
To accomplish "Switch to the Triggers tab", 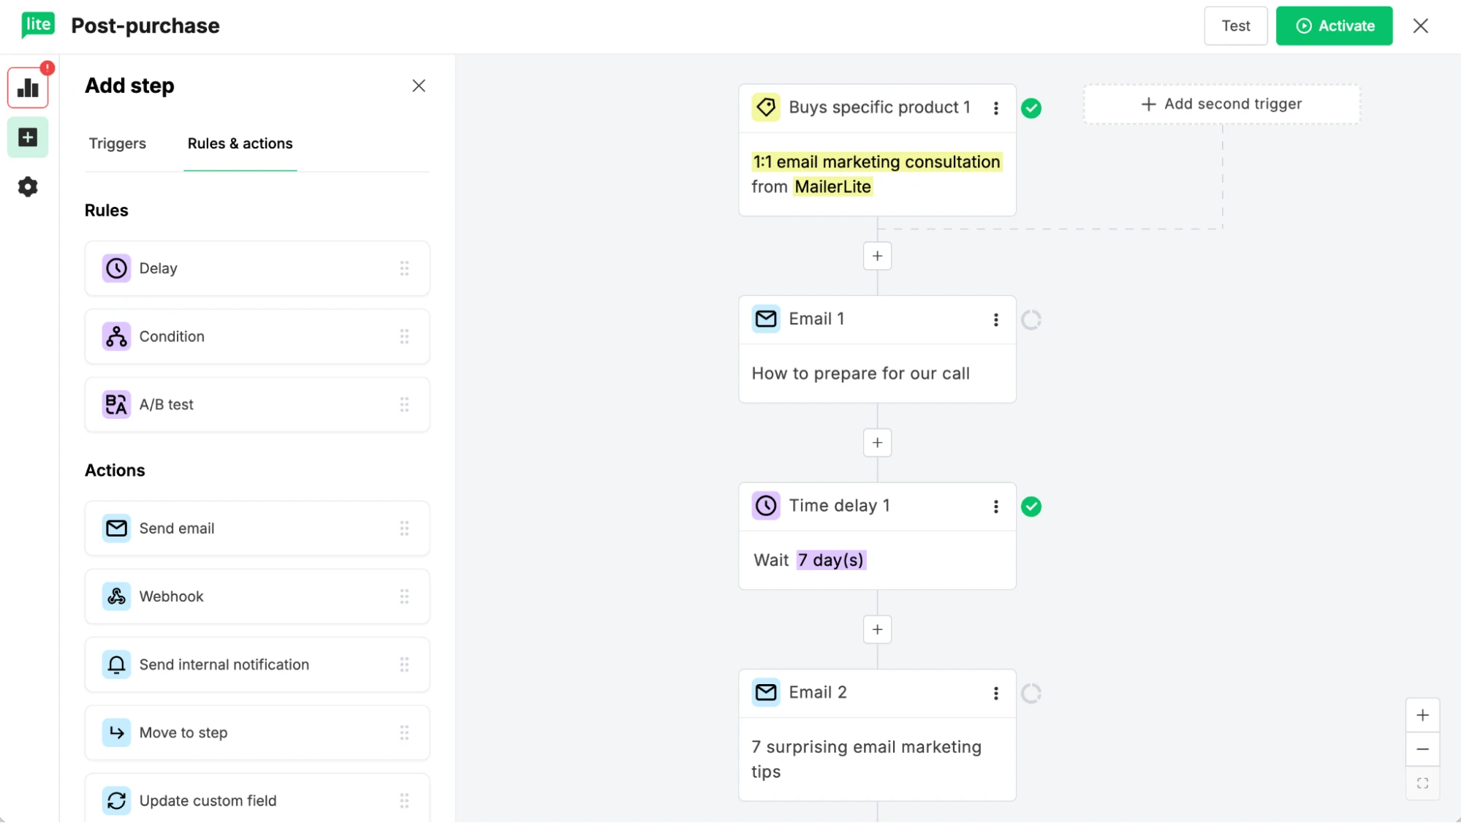I will click(x=117, y=143).
